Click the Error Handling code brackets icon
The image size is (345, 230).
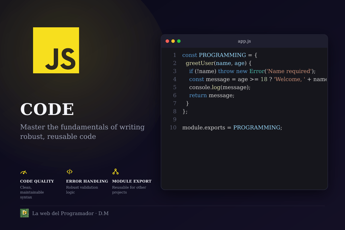pos(70,172)
